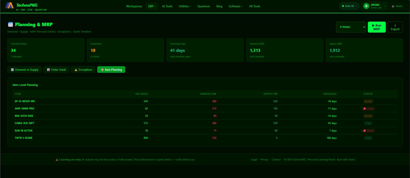Screen dimensions: 410x178
Task: Click the OK status badge for TWTR-1-DOME
Action: (368, 138)
